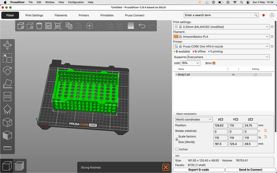Open the Printer preset dropdown
The height and width of the screenshot is (173, 277).
click(221, 47)
